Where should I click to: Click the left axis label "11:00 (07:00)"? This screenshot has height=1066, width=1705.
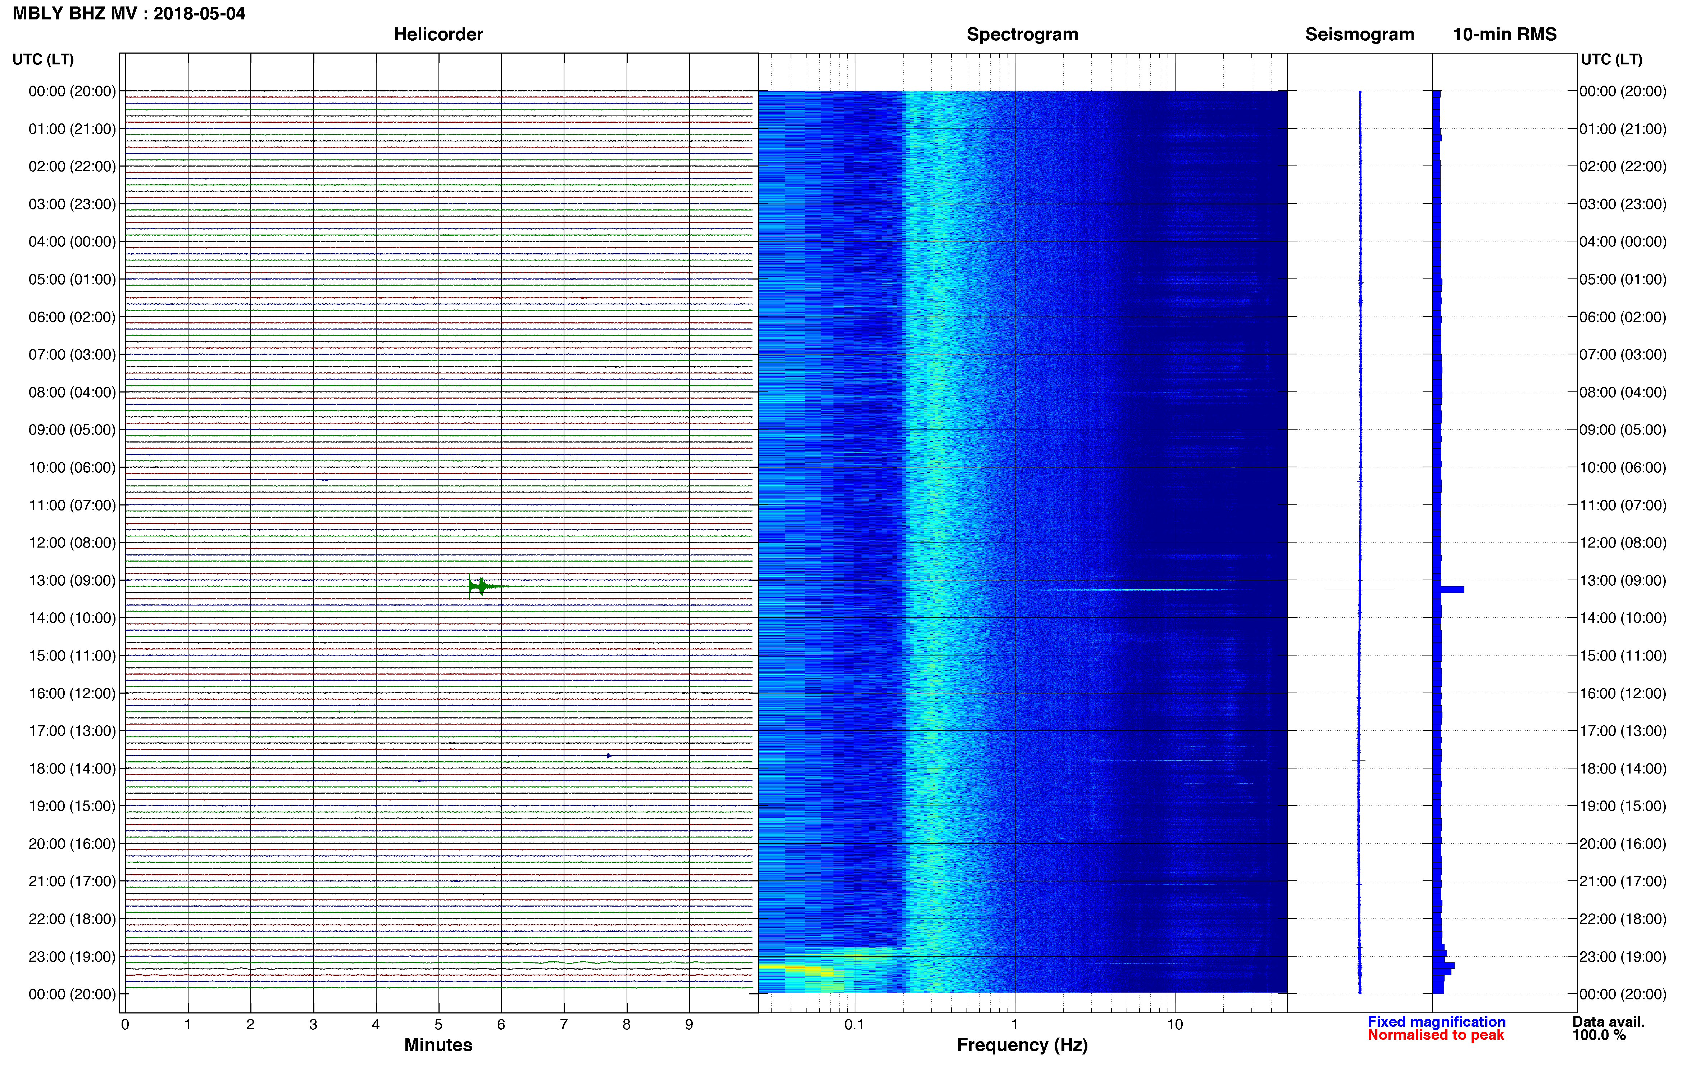click(72, 505)
